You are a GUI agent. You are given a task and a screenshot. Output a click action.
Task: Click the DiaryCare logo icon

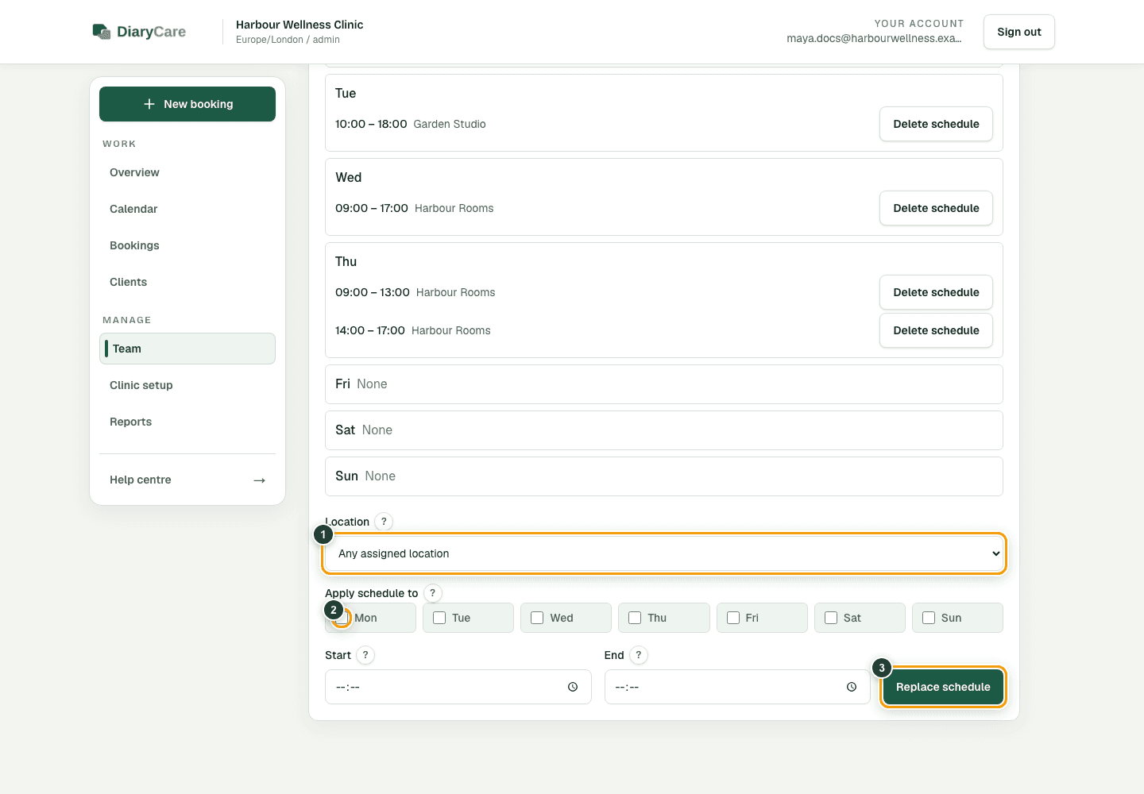(x=102, y=32)
